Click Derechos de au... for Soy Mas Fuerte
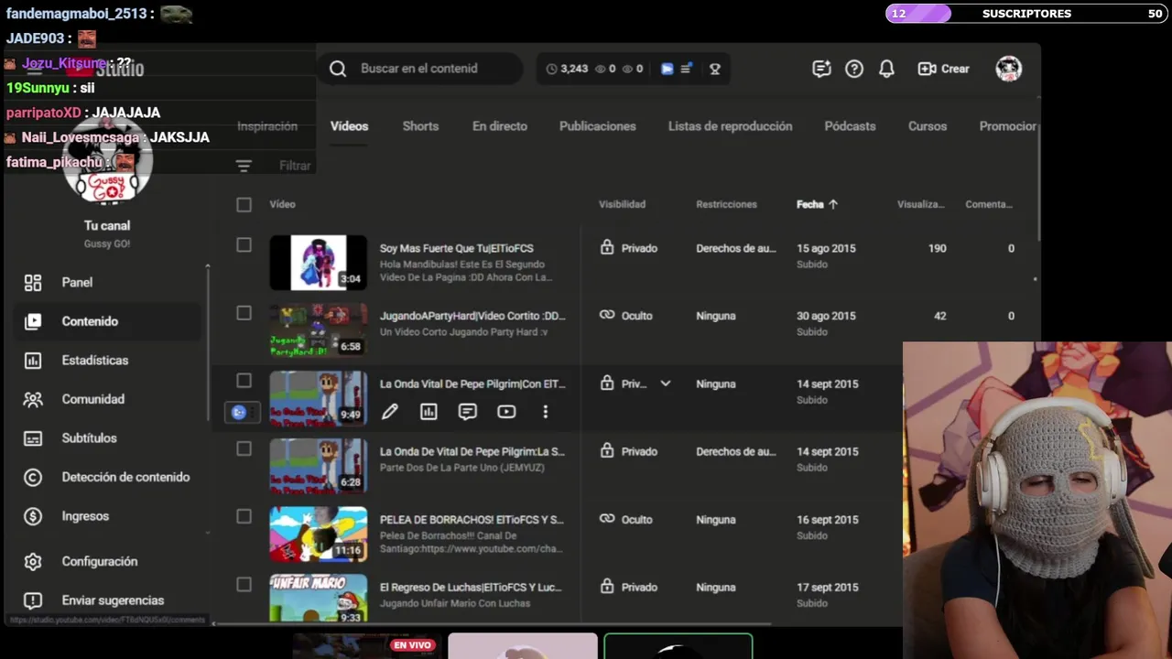Screen dimensions: 1172x659 [736, 248]
